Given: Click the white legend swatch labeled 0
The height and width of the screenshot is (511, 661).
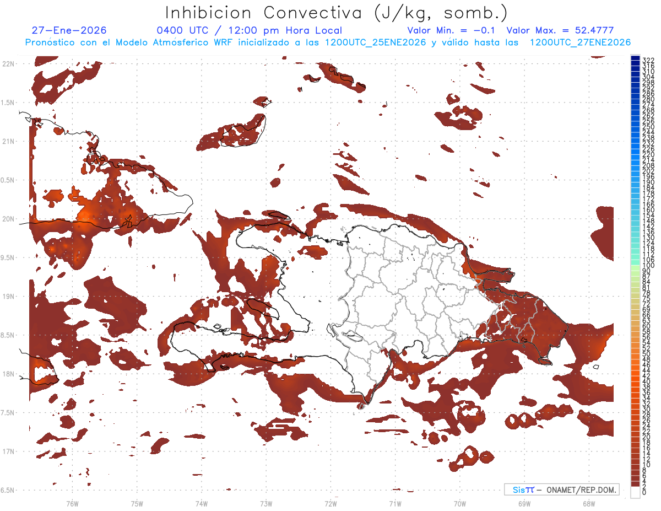Looking at the screenshot, I should pyautogui.click(x=636, y=492).
